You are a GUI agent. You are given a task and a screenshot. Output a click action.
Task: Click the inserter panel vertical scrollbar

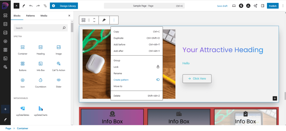pyautogui.click(x=72, y=28)
